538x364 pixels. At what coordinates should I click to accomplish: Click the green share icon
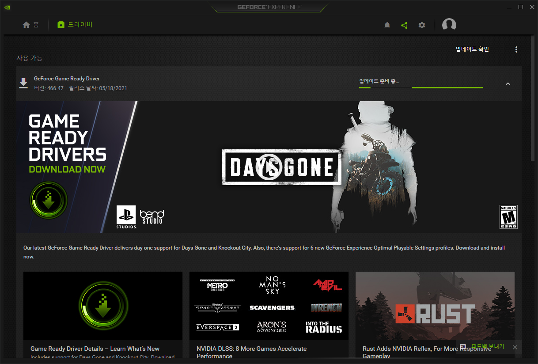pos(404,25)
